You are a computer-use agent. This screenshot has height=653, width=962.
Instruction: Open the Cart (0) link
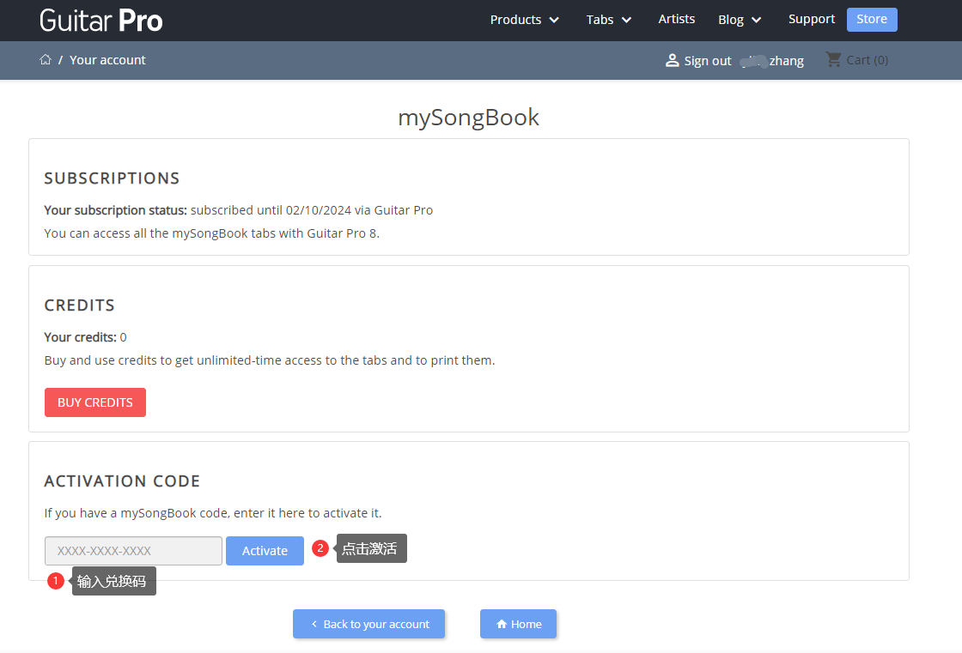867,60
